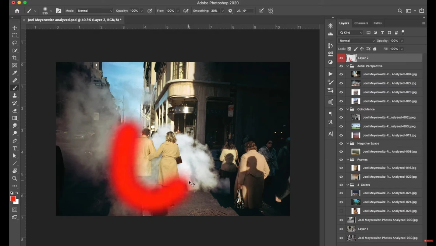Image resolution: width=436 pixels, height=246 pixels.
Task: Select the Frame tool
Action: click(x=15, y=65)
